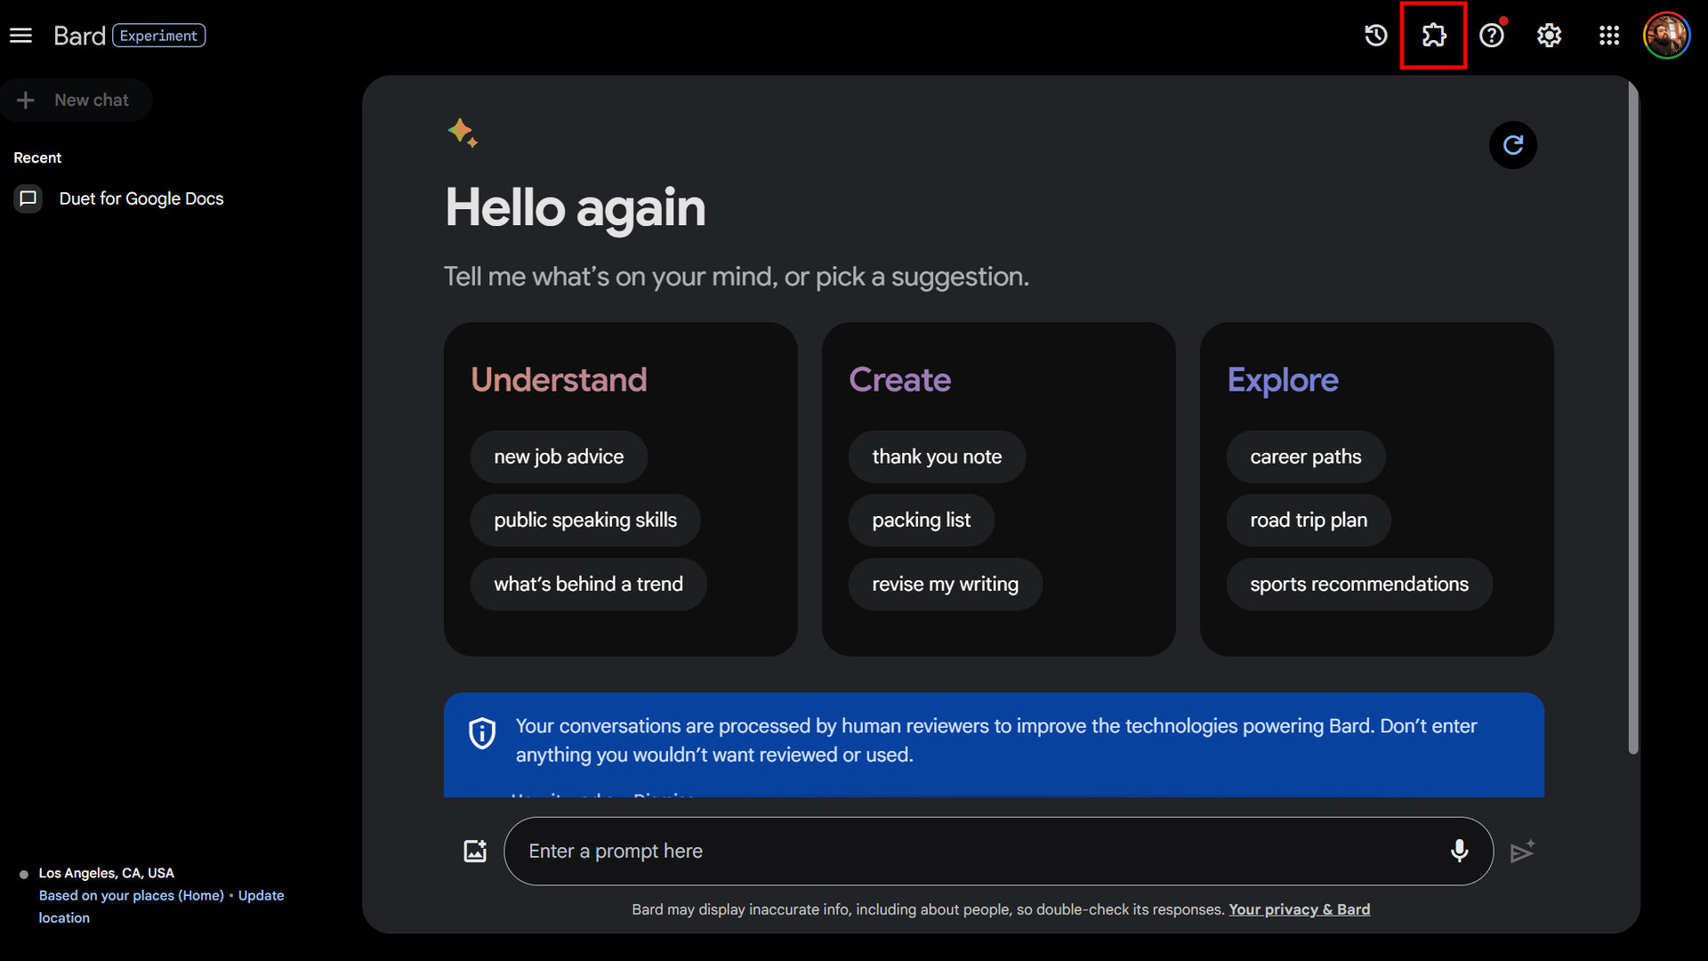Open the Settings gear icon
Screen dimensions: 1708x961
click(x=1550, y=36)
